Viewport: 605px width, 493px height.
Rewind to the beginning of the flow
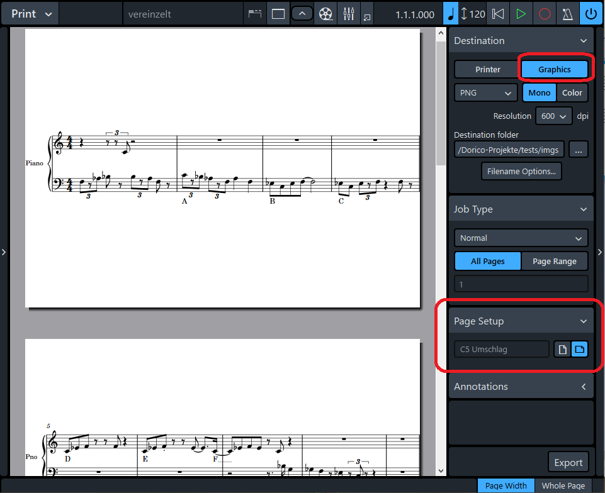(498, 14)
